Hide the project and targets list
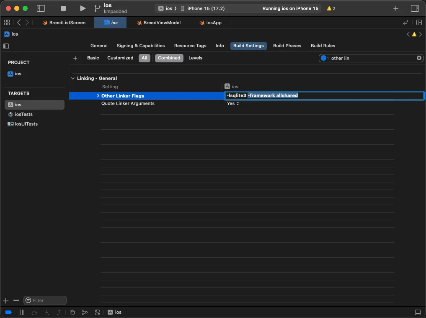Image resolution: width=426 pixels, height=318 pixels. tap(6, 46)
